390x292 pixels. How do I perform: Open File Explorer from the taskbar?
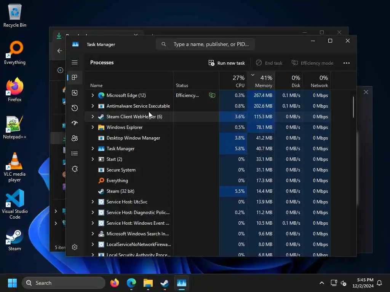[x=148, y=283]
